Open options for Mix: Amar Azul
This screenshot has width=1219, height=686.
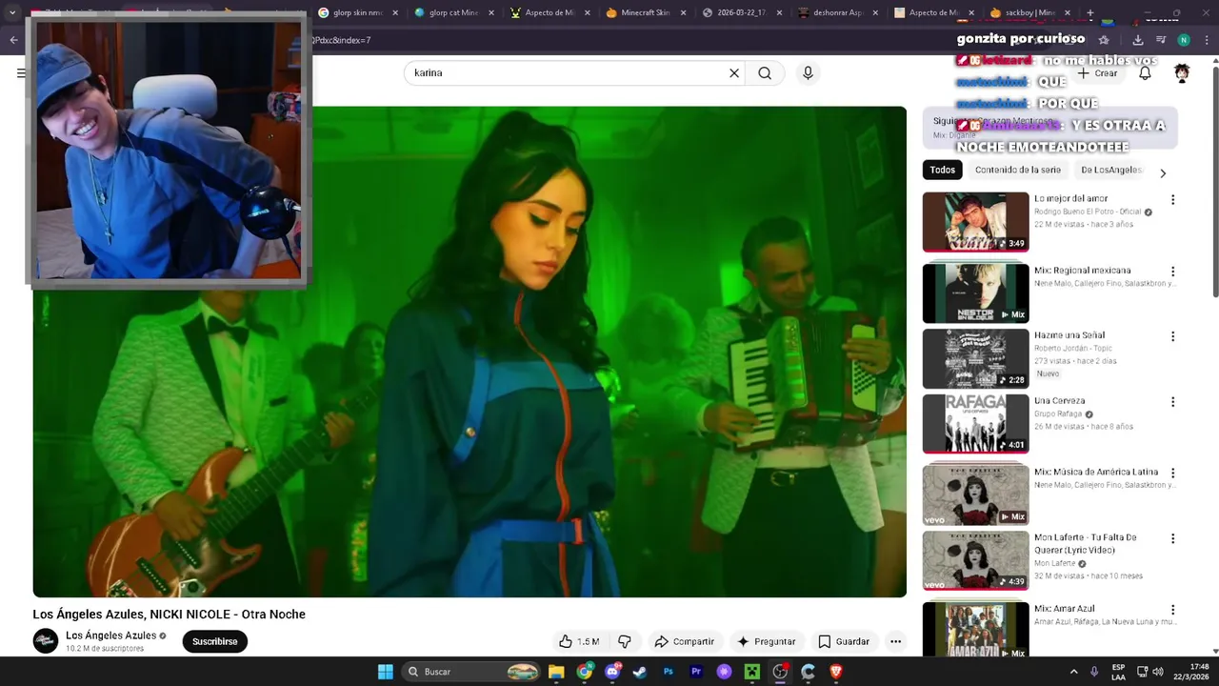(x=1172, y=610)
